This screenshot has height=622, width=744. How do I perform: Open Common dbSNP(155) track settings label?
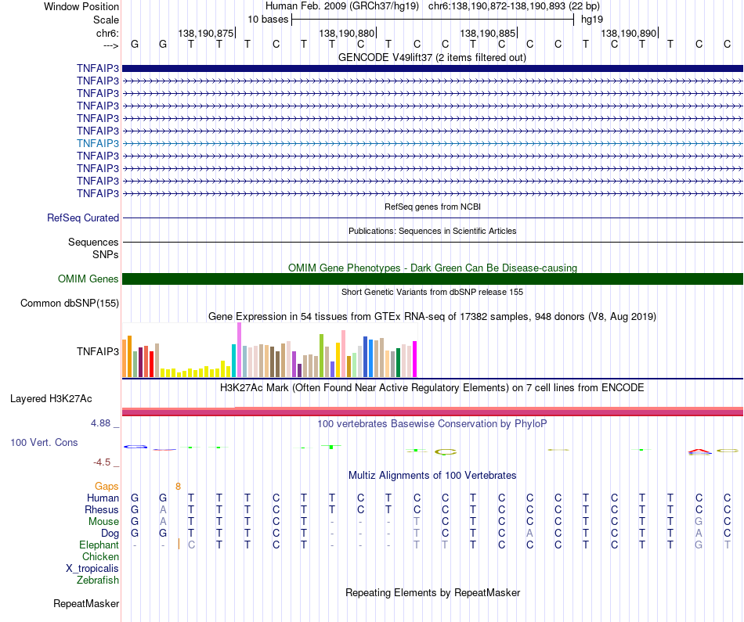click(70, 303)
